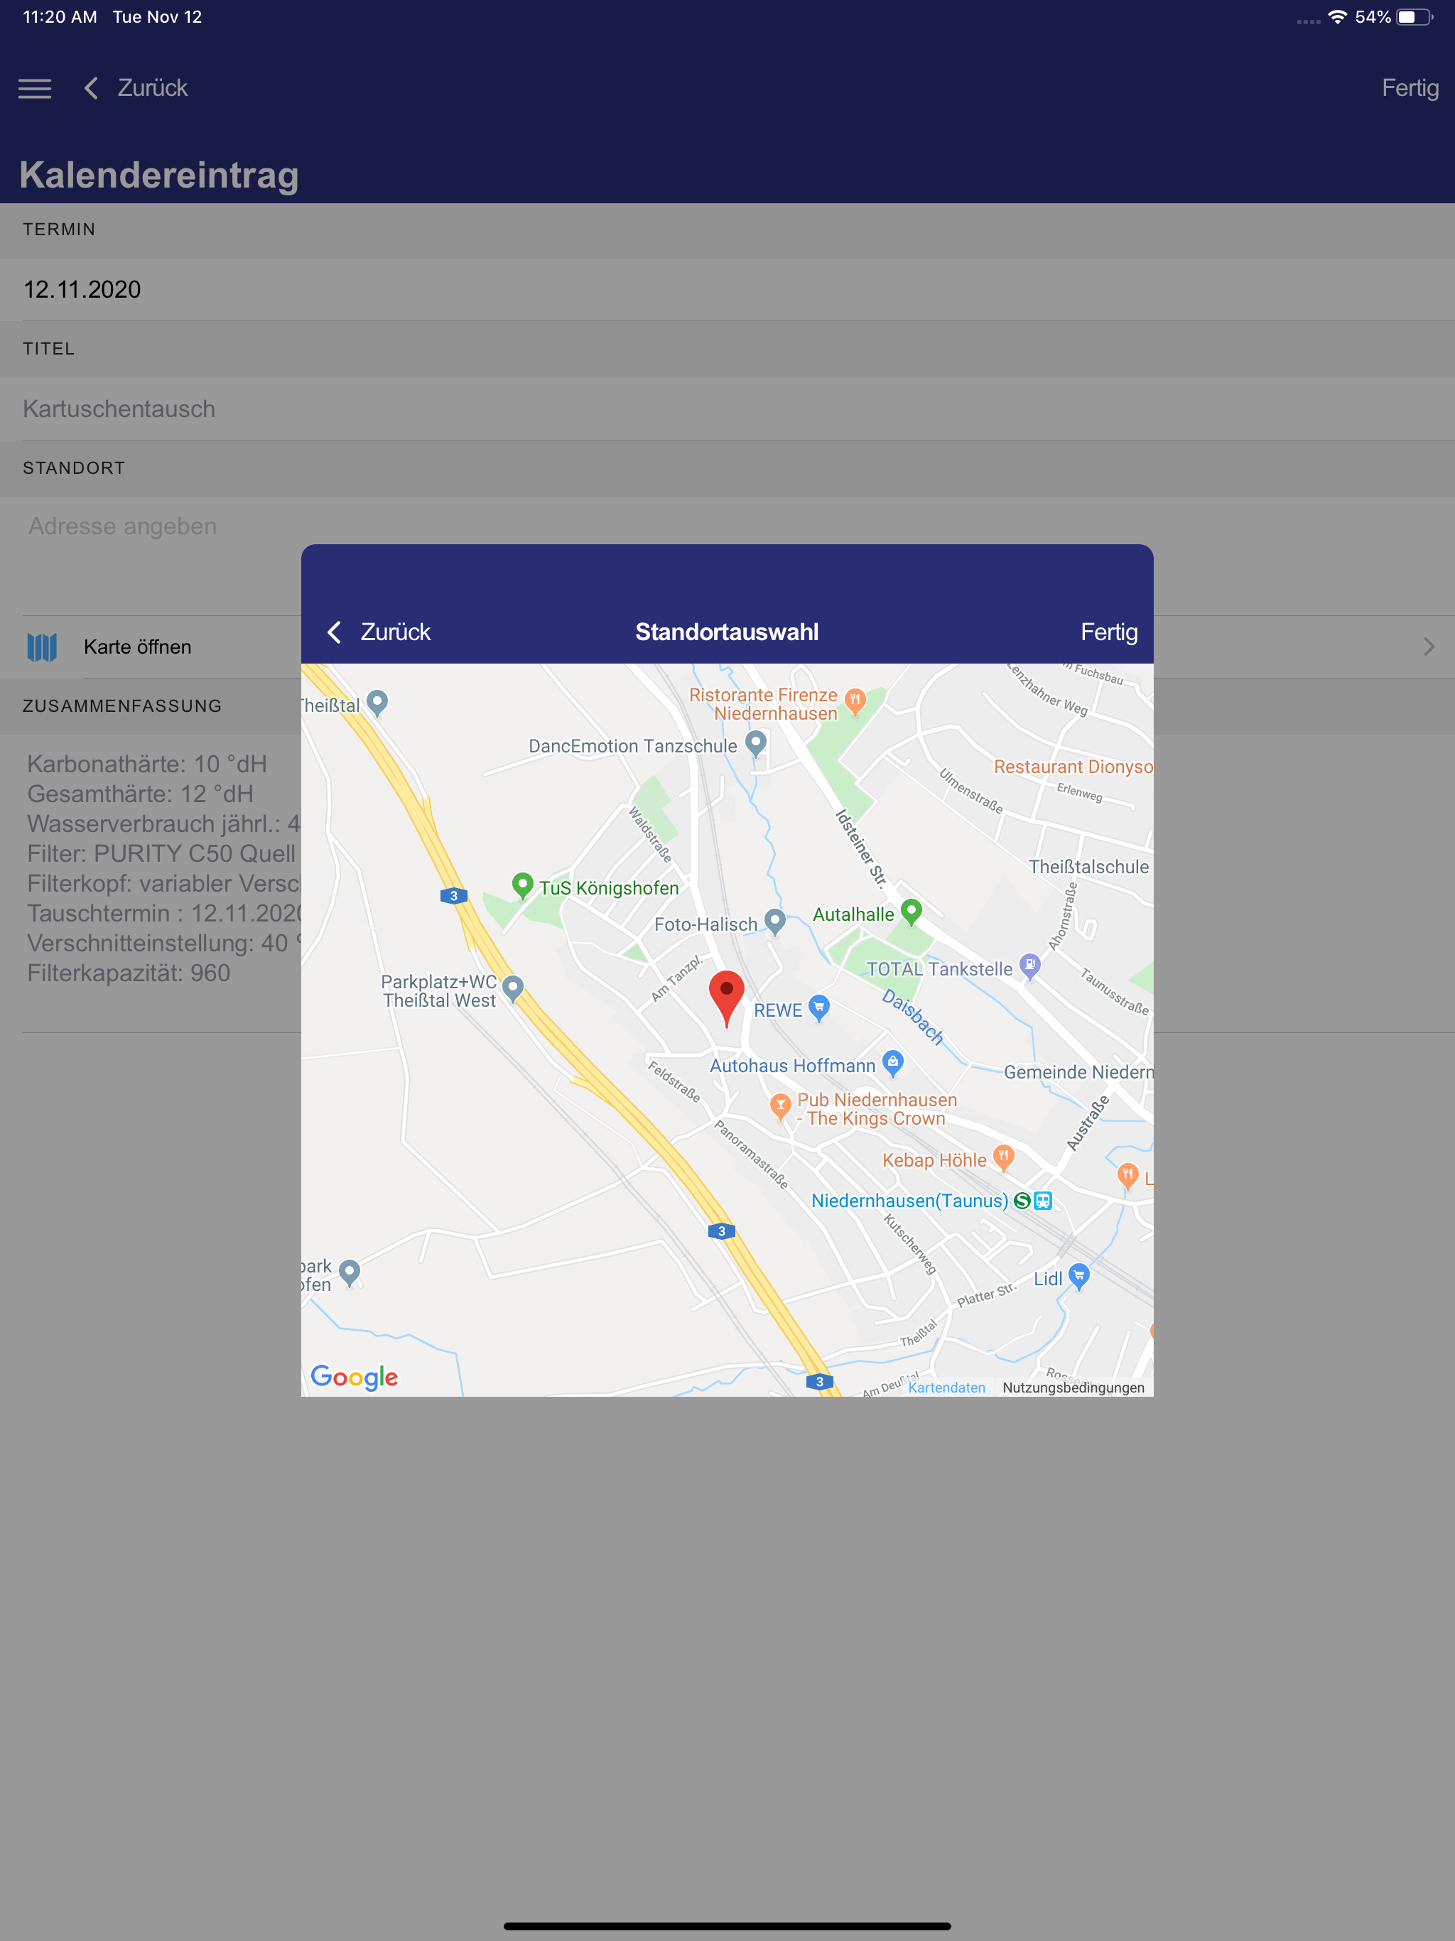Tap Zurück in the top navigation bar

[x=136, y=88]
